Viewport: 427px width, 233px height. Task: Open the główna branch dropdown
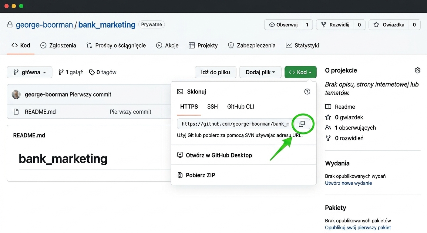pyautogui.click(x=29, y=72)
